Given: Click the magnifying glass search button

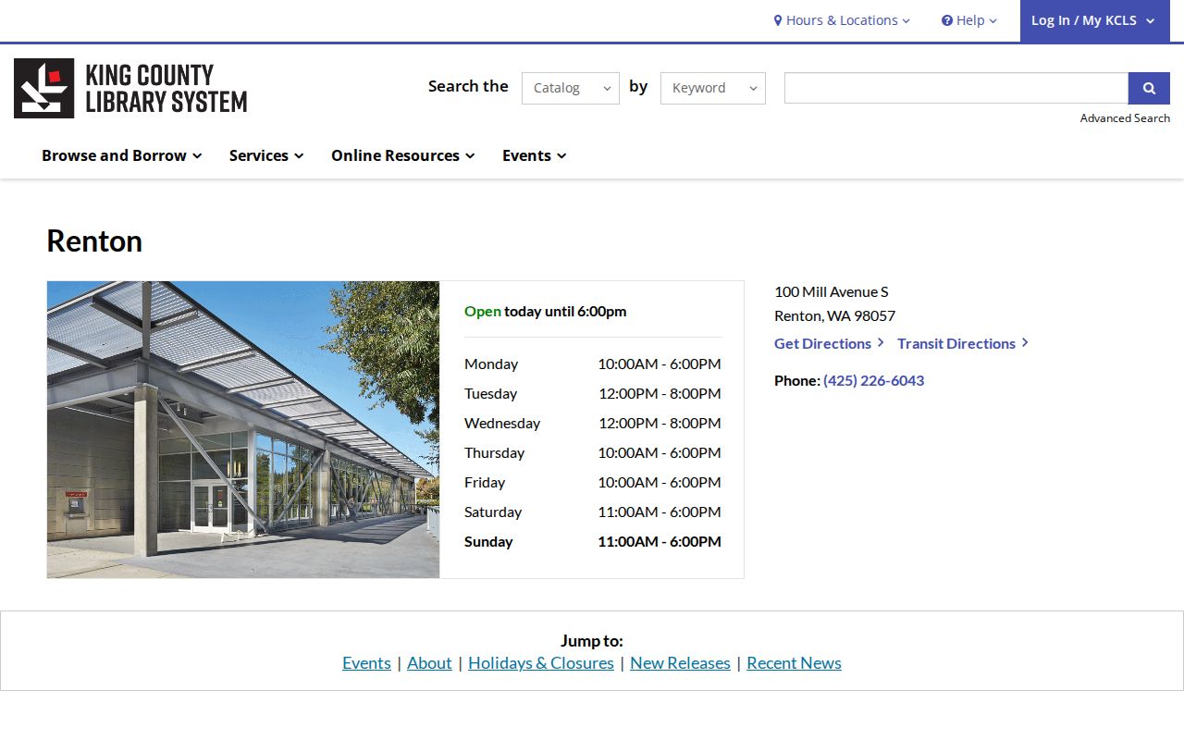Looking at the screenshot, I should click(1149, 88).
